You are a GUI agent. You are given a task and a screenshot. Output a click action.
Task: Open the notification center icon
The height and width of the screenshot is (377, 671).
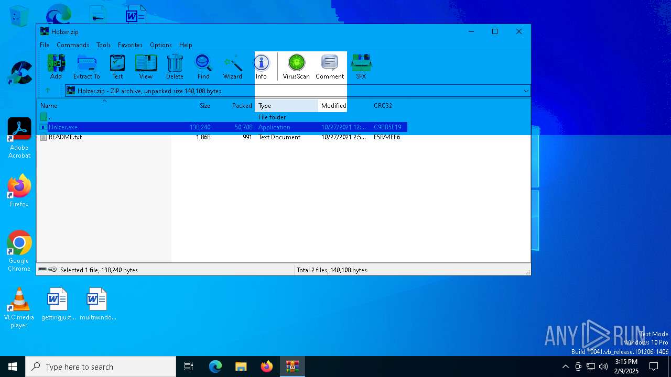[654, 367]
